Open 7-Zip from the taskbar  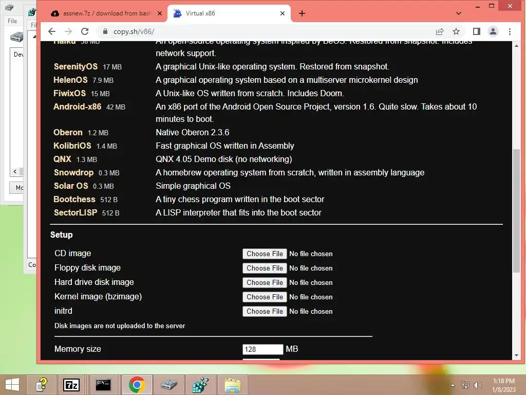pos(71,385)
